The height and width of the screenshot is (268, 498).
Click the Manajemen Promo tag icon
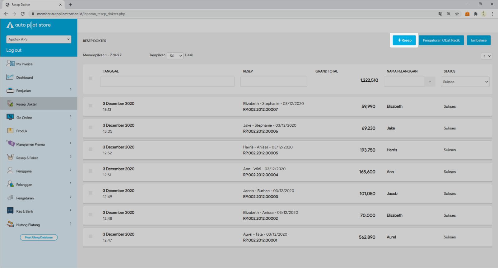[x=11, y=144]
